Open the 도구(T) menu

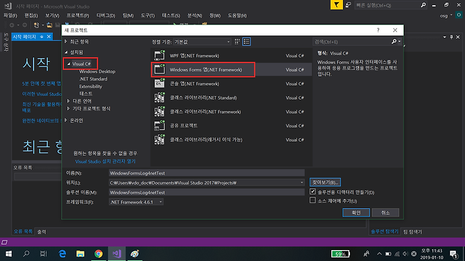click(148, 15)
